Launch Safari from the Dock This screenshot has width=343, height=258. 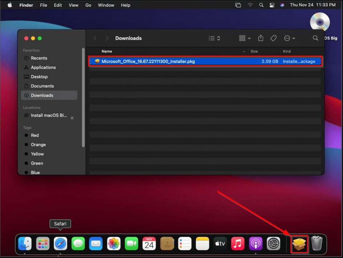pyautogui.click(x=60, y=243)
